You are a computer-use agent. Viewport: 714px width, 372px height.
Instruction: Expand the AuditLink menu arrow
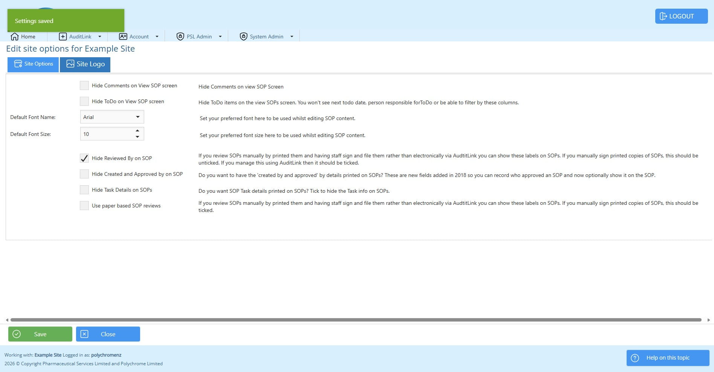(100, 37)
